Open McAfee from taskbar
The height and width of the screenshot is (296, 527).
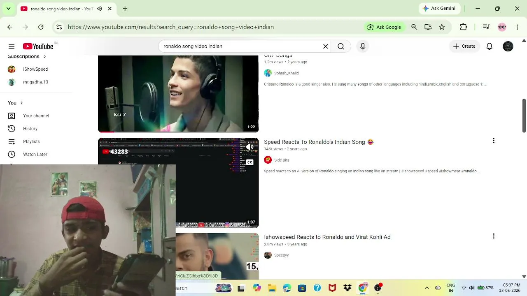pyautogui.click(x=332, y=288)
